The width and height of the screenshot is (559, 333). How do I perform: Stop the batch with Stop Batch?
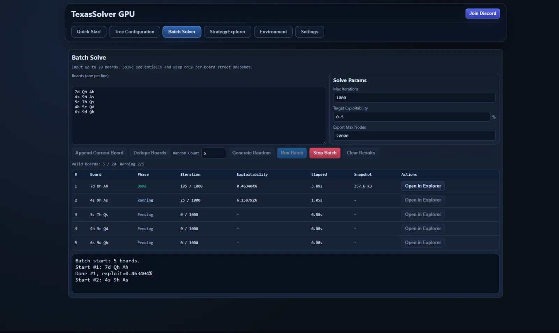pyautogui.click(x=325, y=153)
